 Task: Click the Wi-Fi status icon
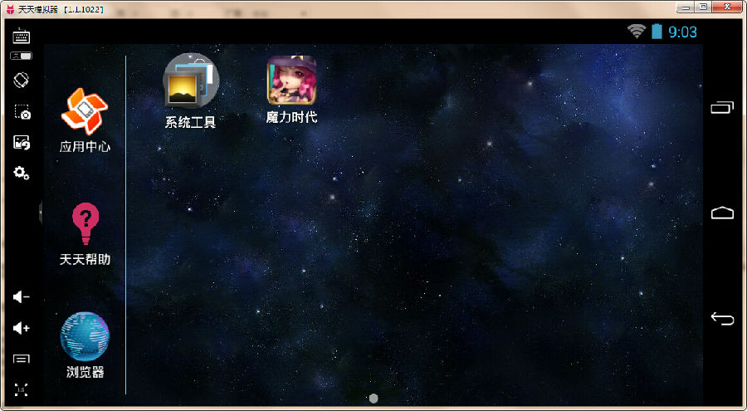coord(637,32)
